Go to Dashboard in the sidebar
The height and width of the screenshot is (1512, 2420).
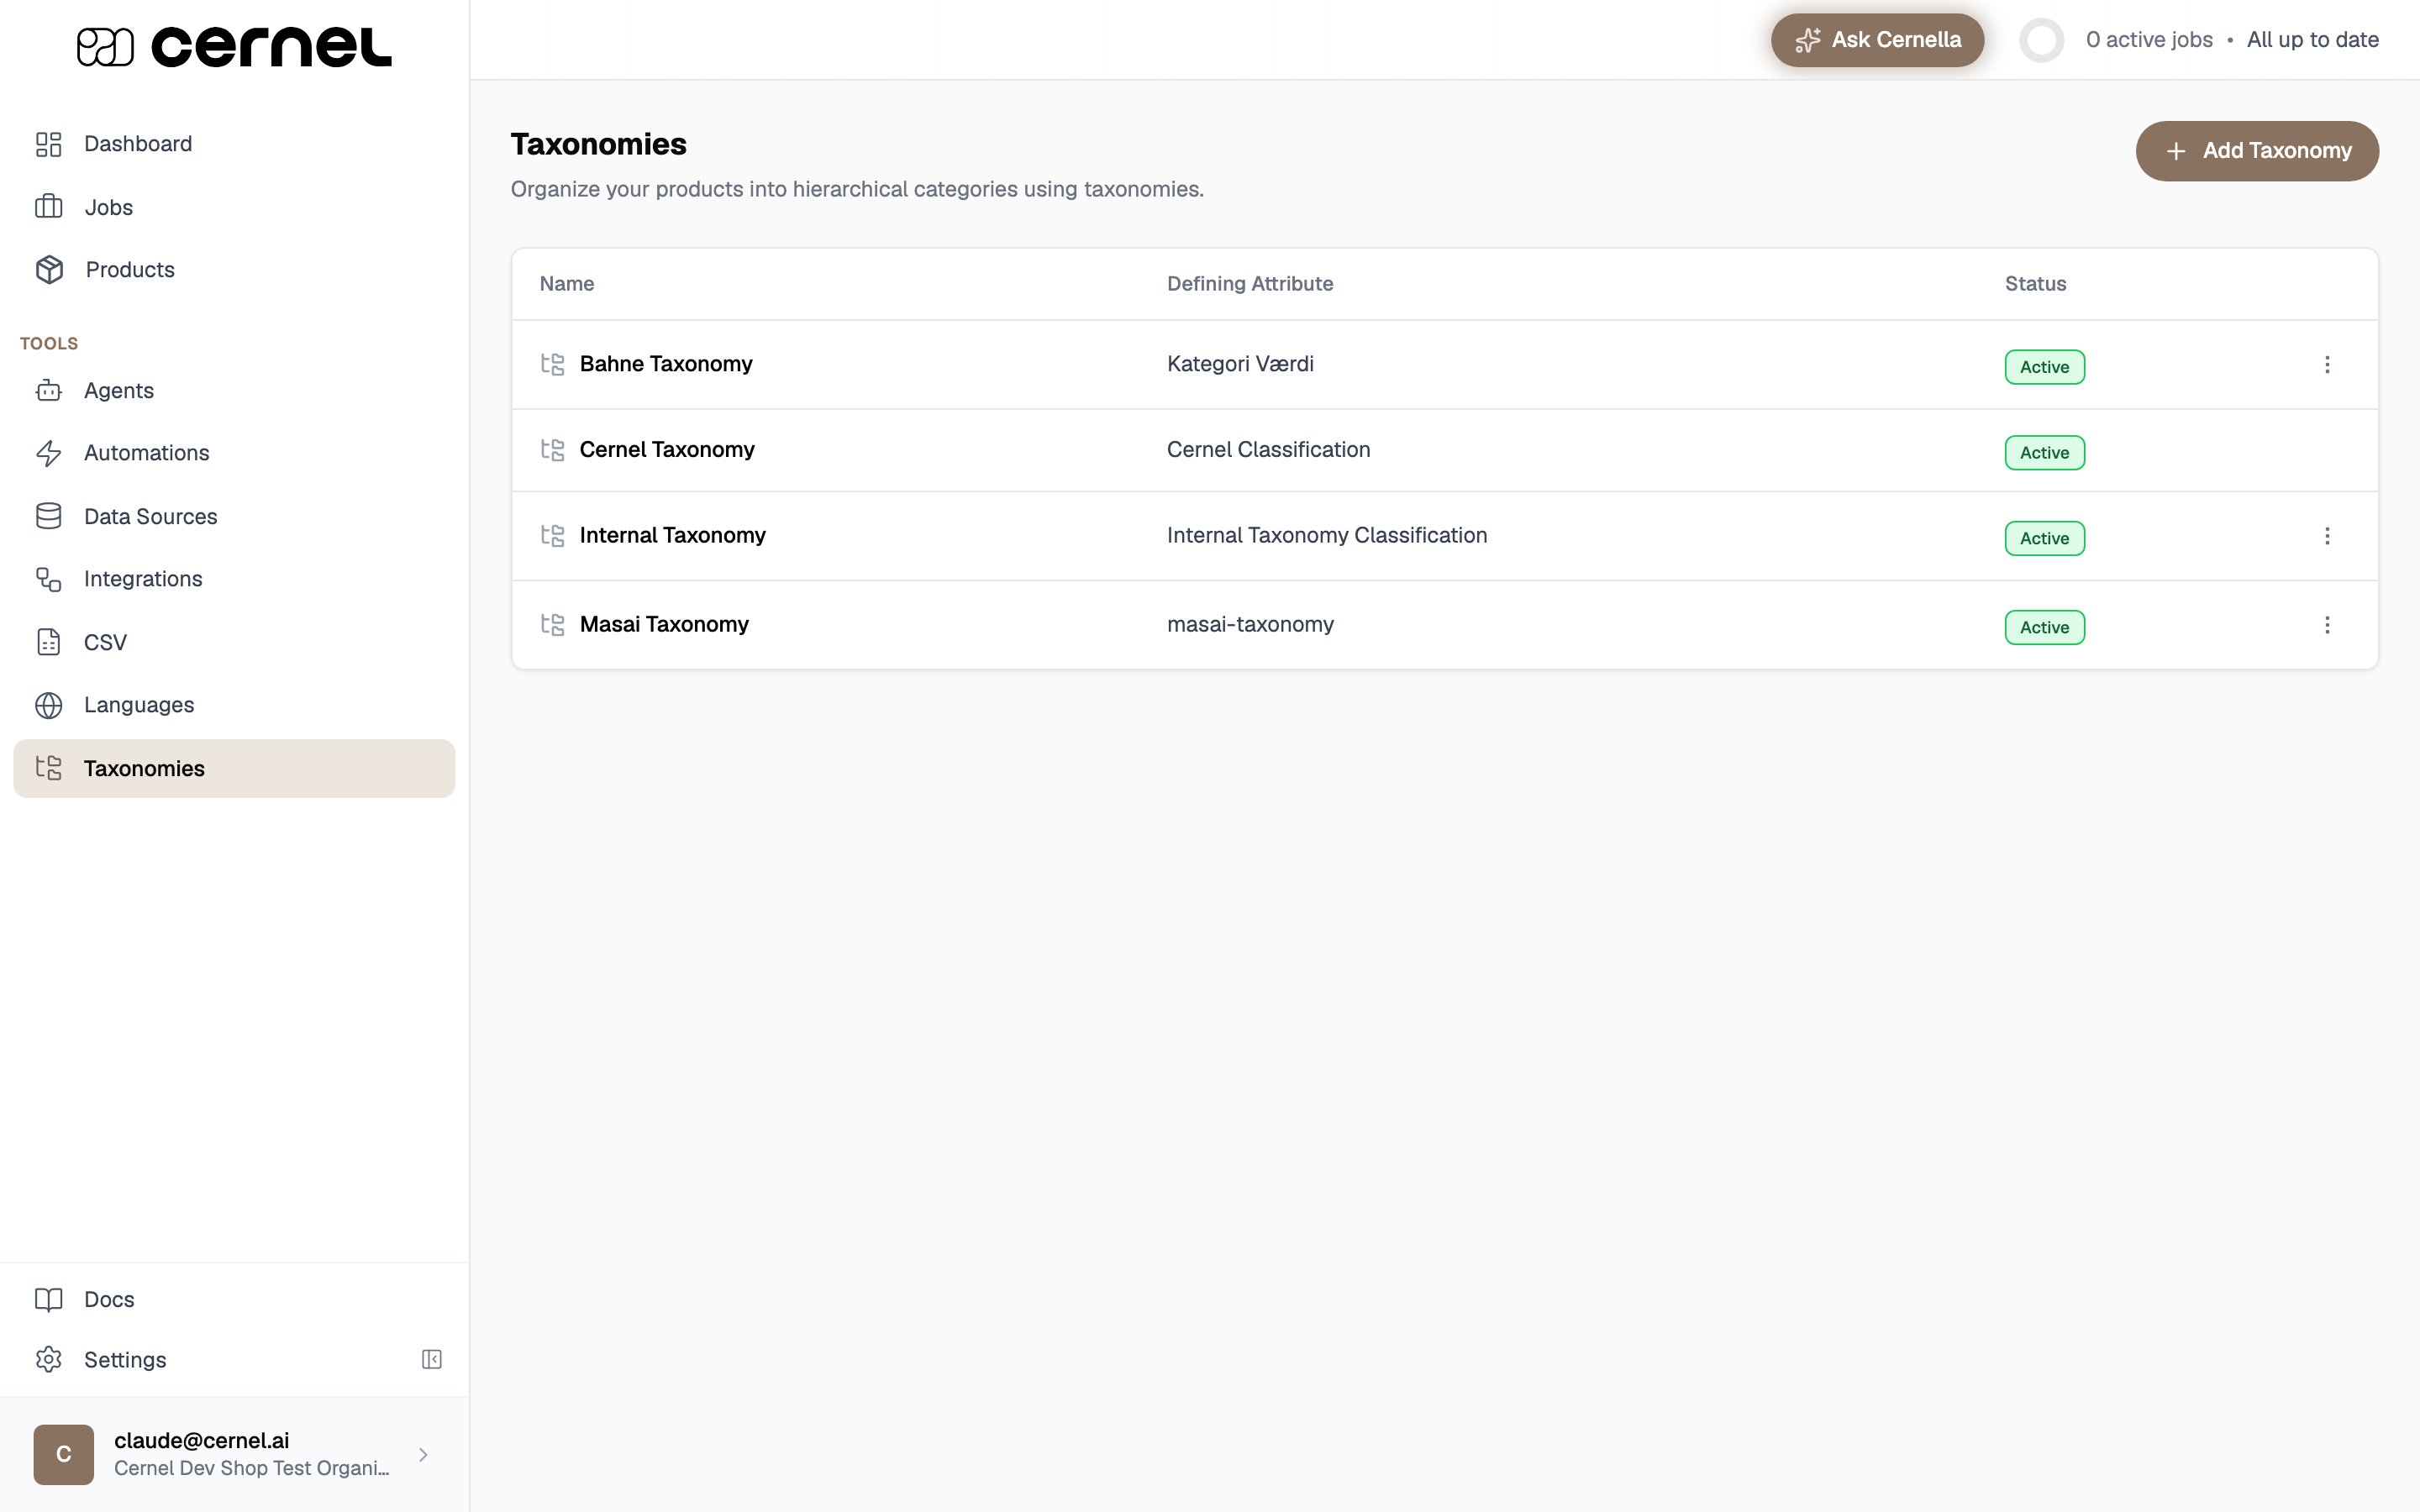(x=234, y=144)
